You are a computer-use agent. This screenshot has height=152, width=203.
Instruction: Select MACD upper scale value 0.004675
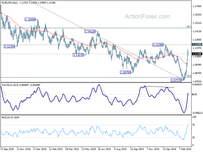197,85
